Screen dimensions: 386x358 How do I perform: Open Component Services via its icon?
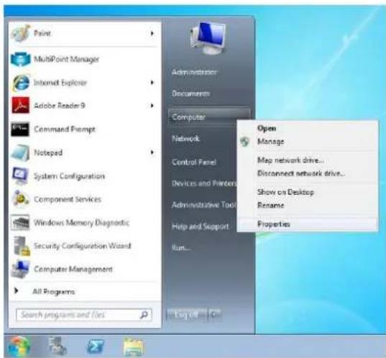pos(21,199)
